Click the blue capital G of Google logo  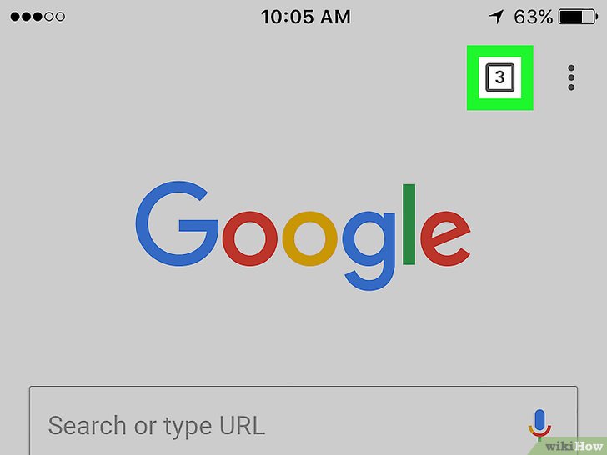coord(177,223)
